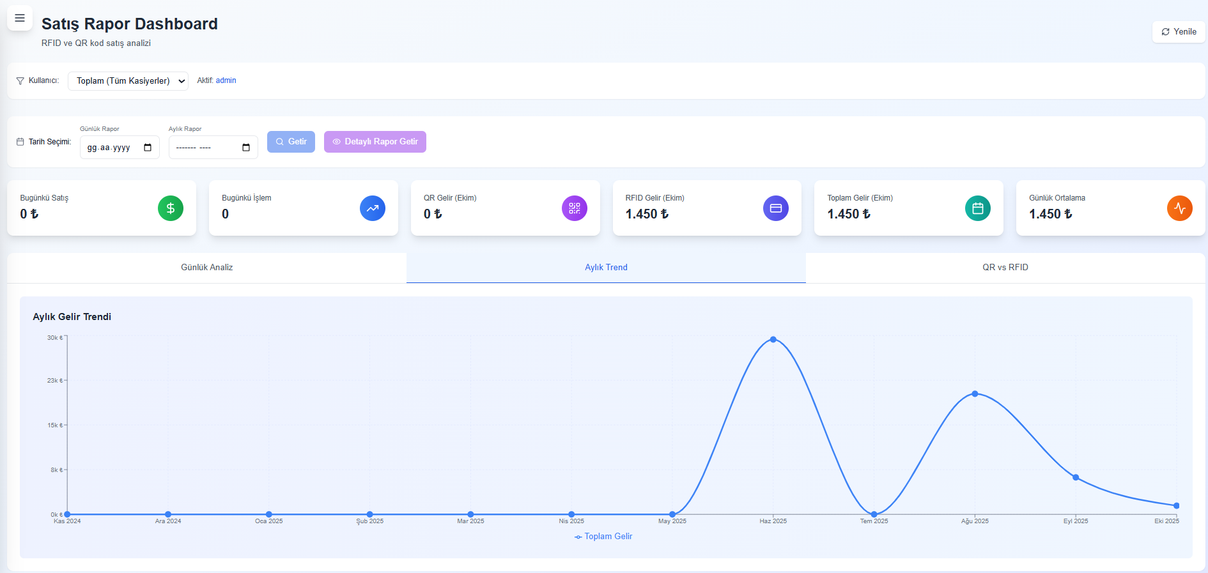Click the filter funnel icon

[x=20, y=81]
